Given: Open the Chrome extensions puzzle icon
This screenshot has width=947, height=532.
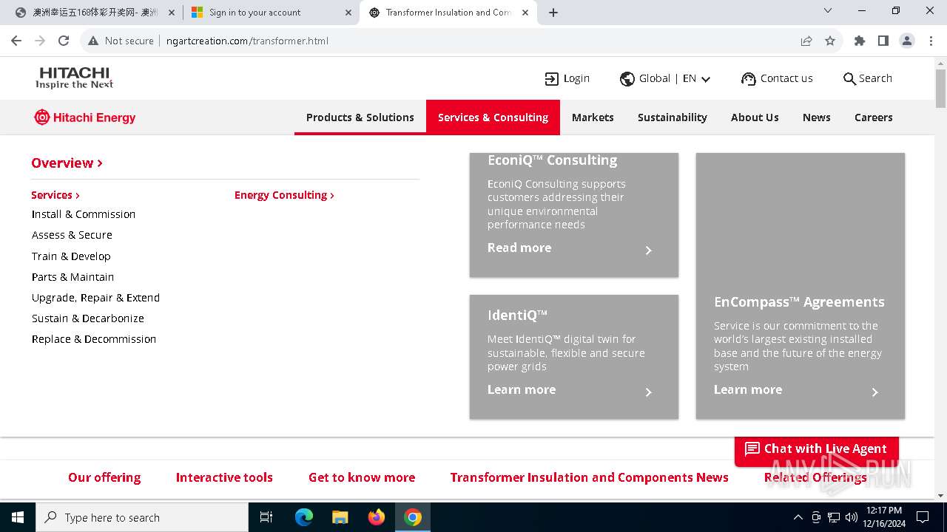Looking at the screenshot, I should (860, 41).
